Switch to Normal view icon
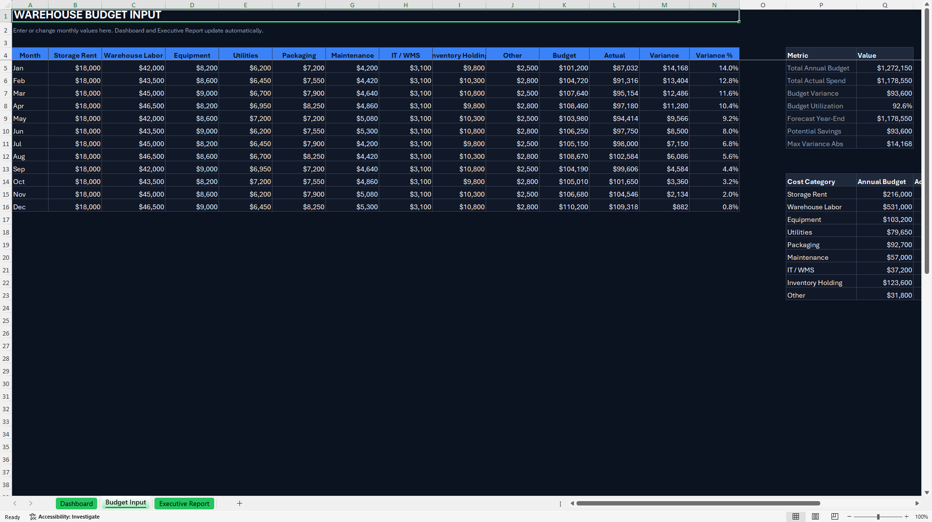The height and width of the screenshot is (522, 932). tap(796, 517)
